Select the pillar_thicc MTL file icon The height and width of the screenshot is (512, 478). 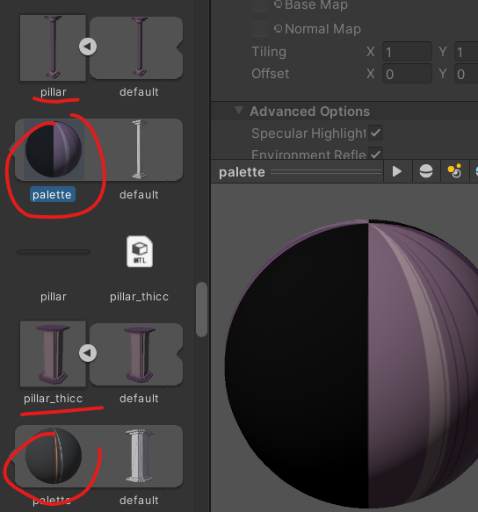tap(140, 251)
